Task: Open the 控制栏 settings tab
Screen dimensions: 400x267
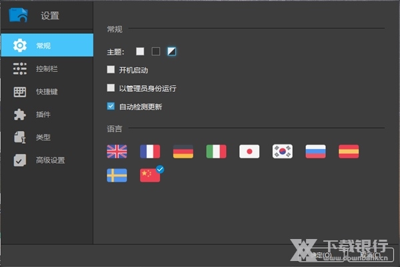Action: click(x=47, y=69)
